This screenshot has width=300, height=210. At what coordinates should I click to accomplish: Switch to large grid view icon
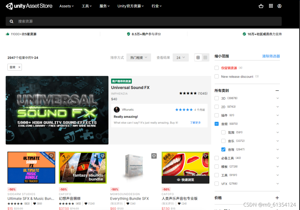click(198, 58)
